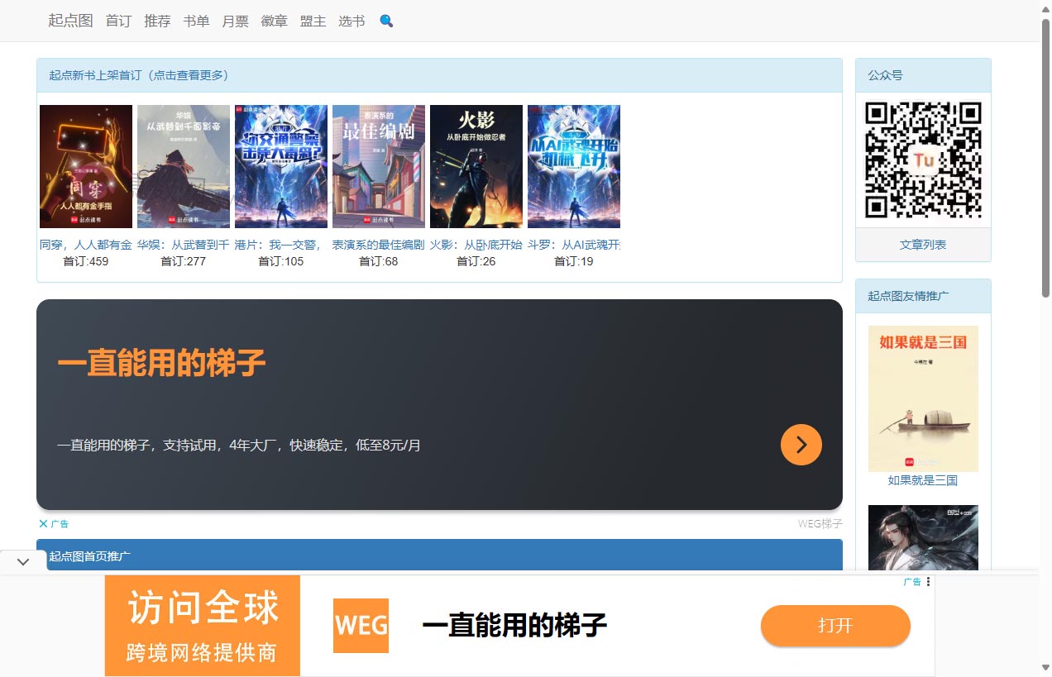Click the orange arrow on the banner ad

(801, 445)
